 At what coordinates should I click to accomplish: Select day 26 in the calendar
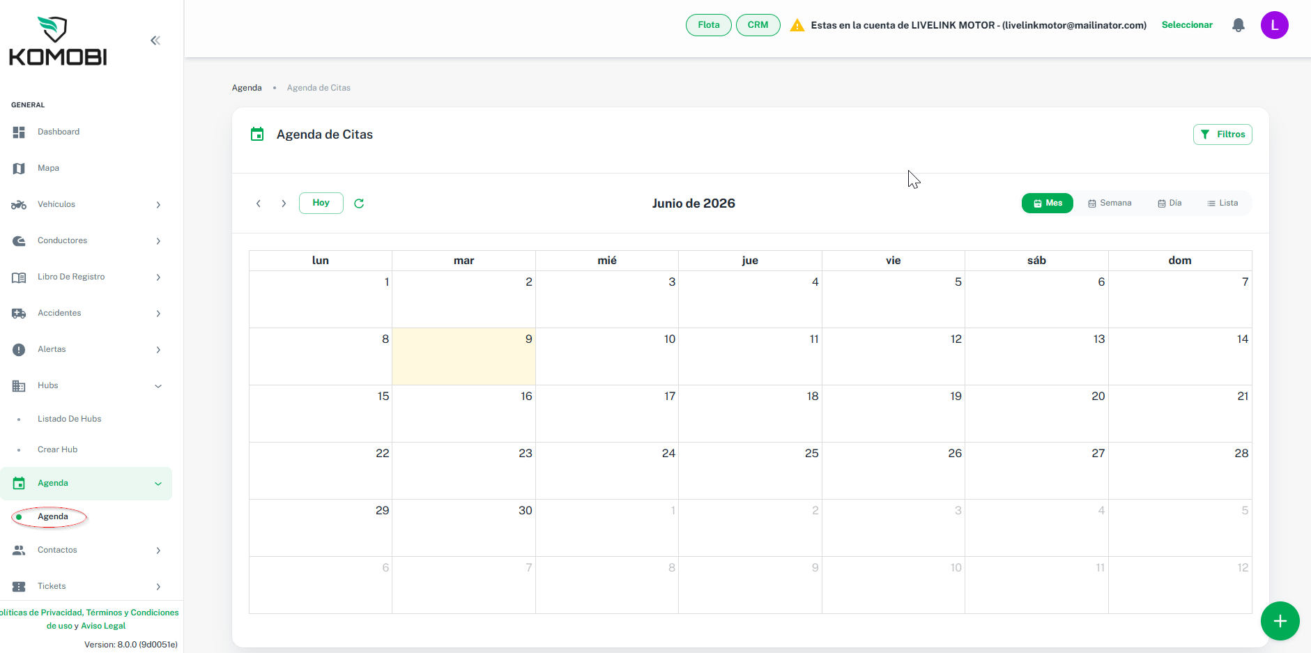[x=894, y=470]
